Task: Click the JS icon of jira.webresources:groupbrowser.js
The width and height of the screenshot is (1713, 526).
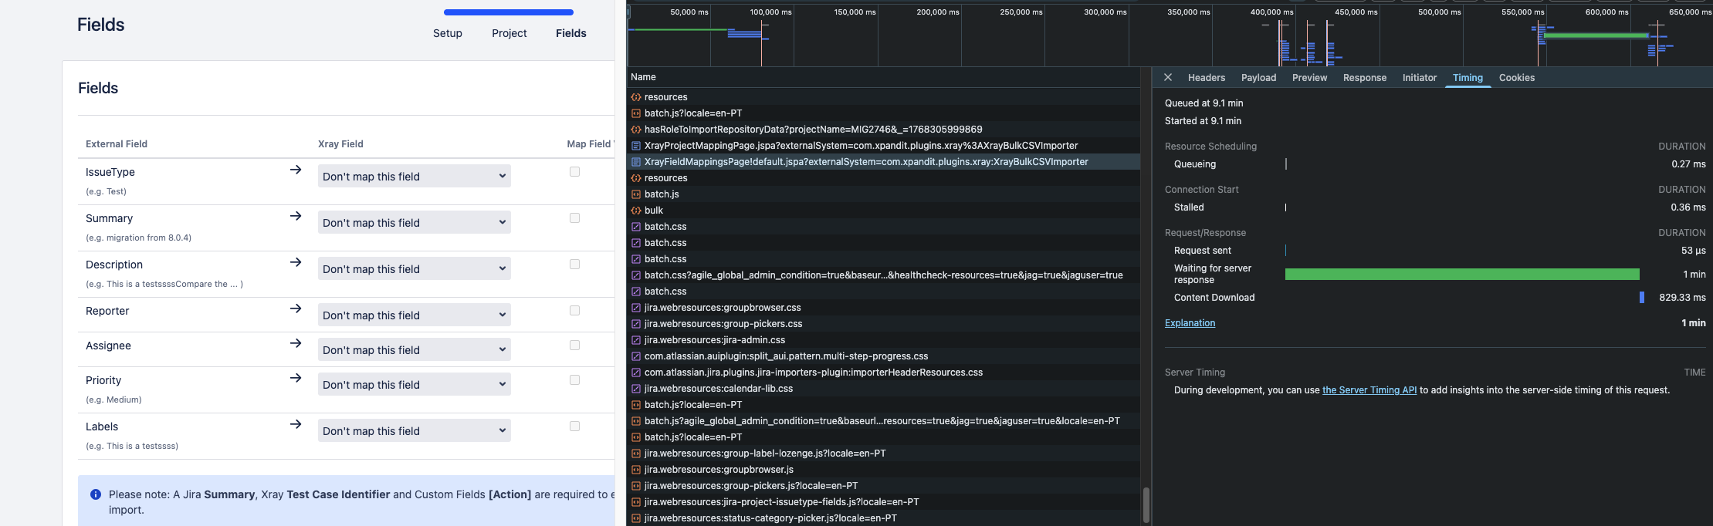Action: 636,470
